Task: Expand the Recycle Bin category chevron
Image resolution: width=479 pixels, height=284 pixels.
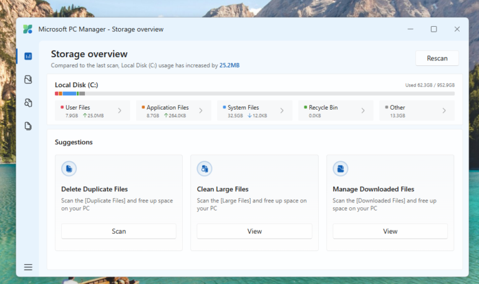Action: [x=363, y=111]
